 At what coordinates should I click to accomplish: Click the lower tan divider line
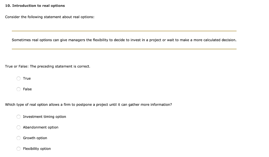click(x=124, y=49)
